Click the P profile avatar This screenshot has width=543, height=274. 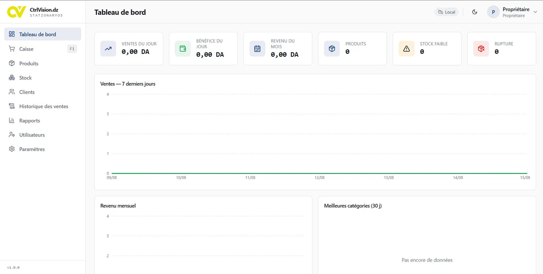point(493,12)
